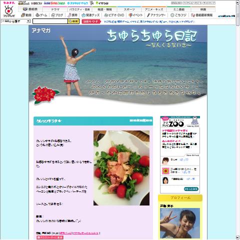
Task: Click the ブログ blog icon link
Action: (57, 15)
